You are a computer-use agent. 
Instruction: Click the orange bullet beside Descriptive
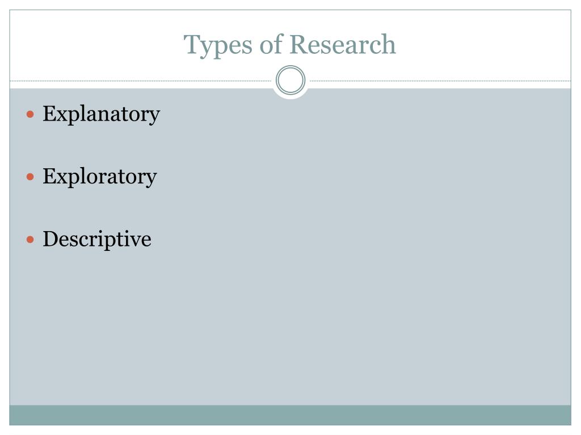(x=31, y=240)
